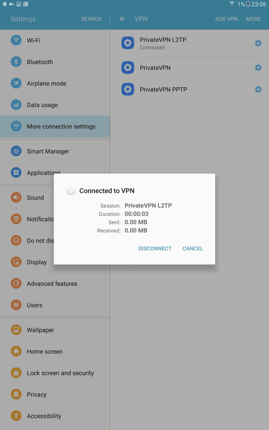Tap SEARCH in the Settings header
The image size is (269, 430).
(91, 19)
